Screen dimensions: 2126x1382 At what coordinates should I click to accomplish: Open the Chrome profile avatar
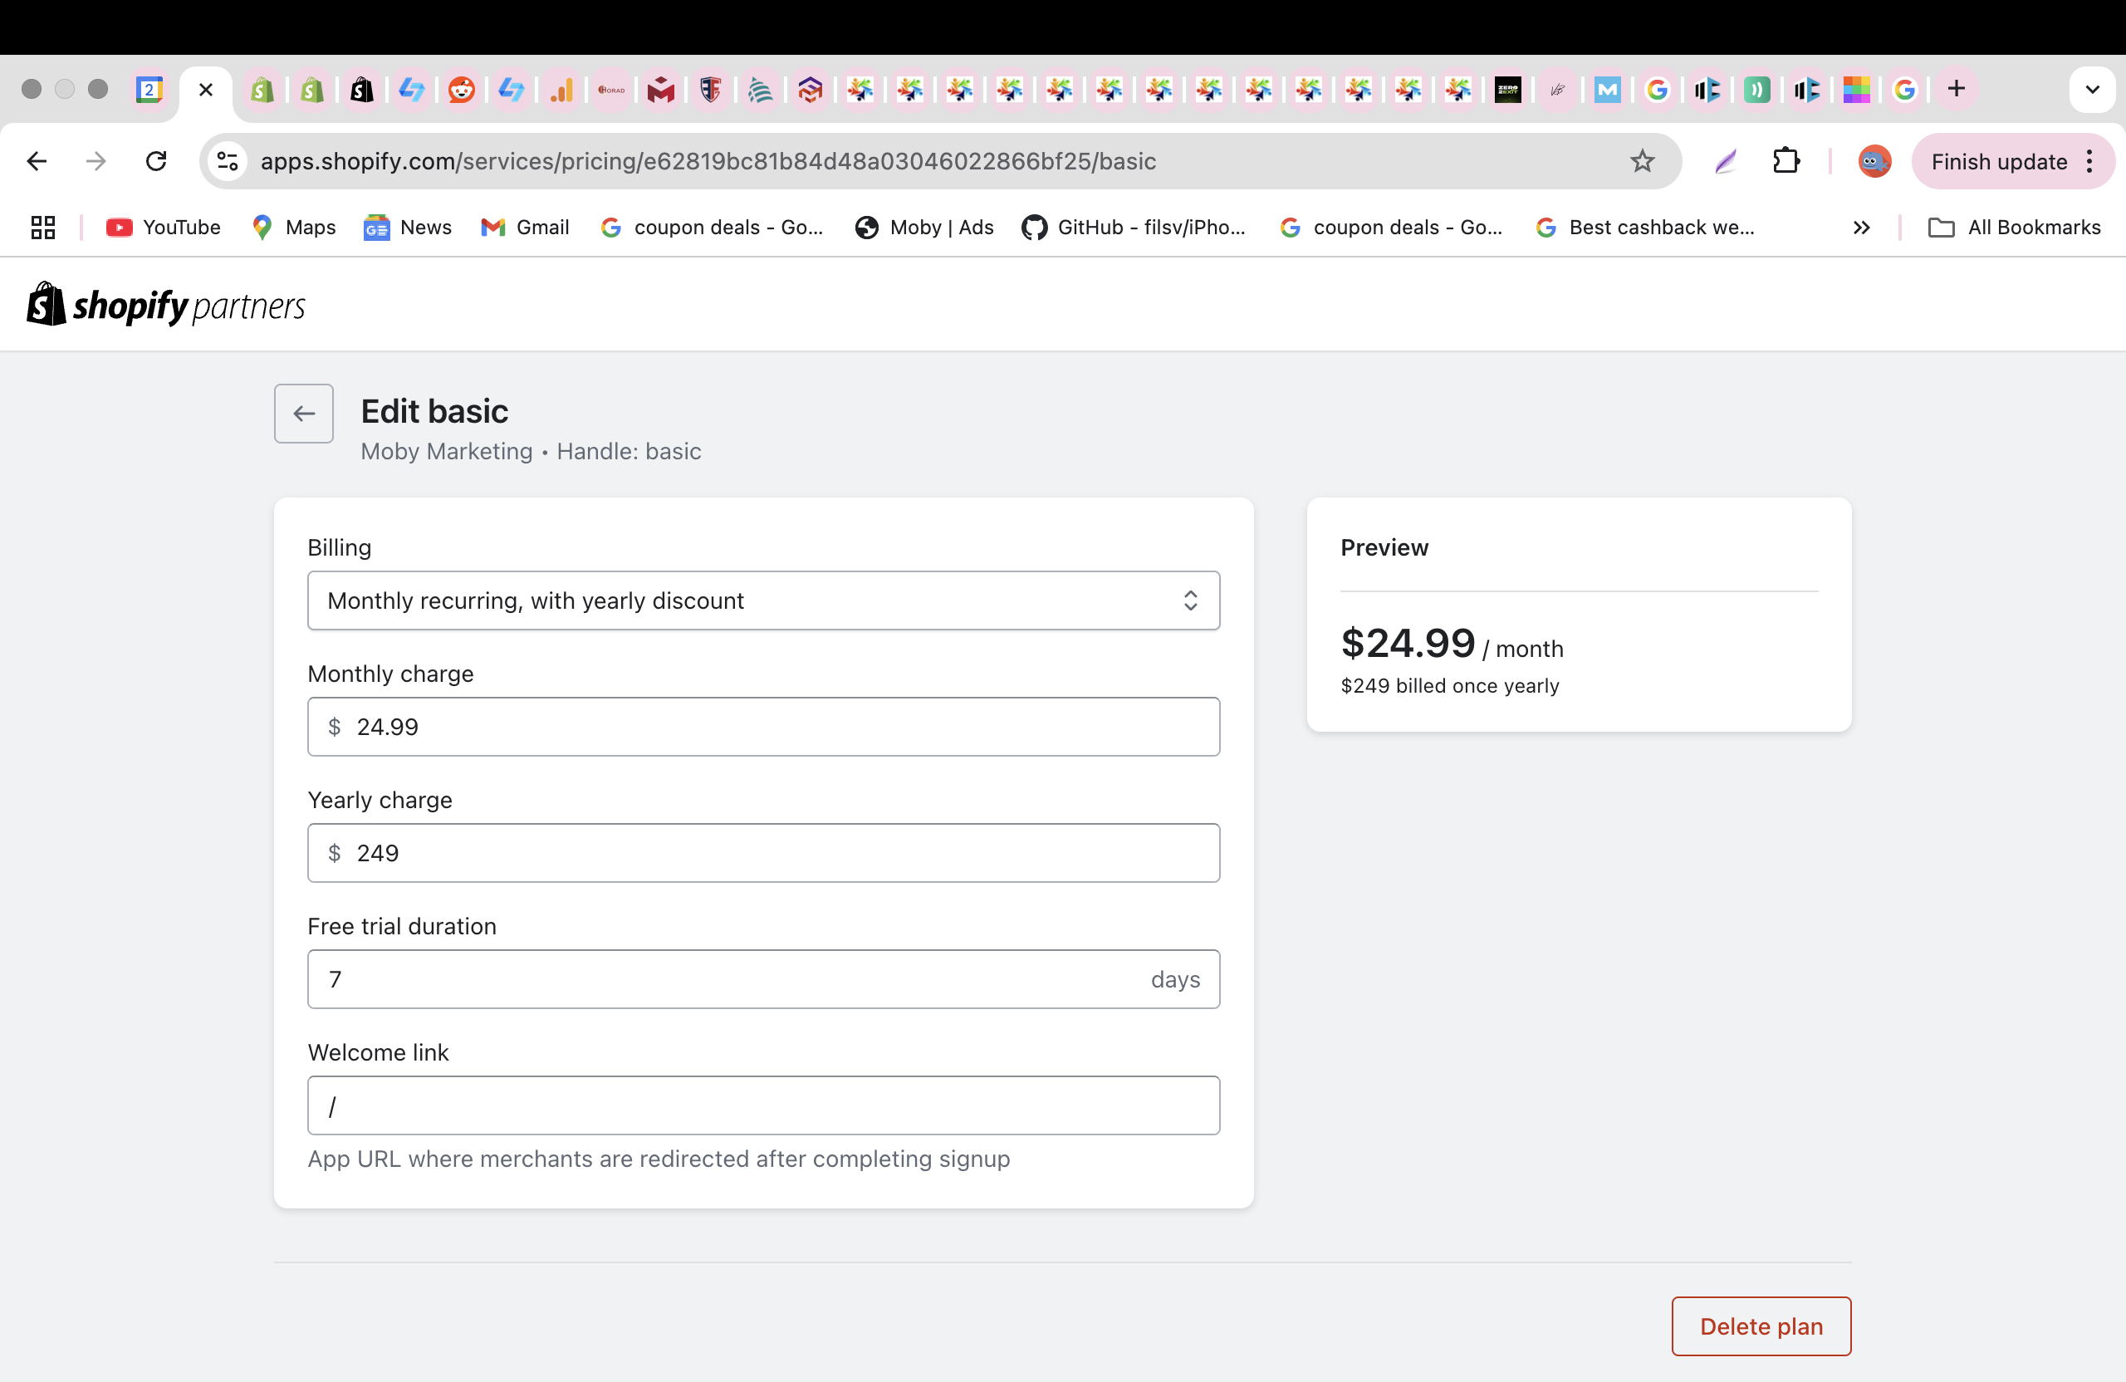click(1874, 161)
